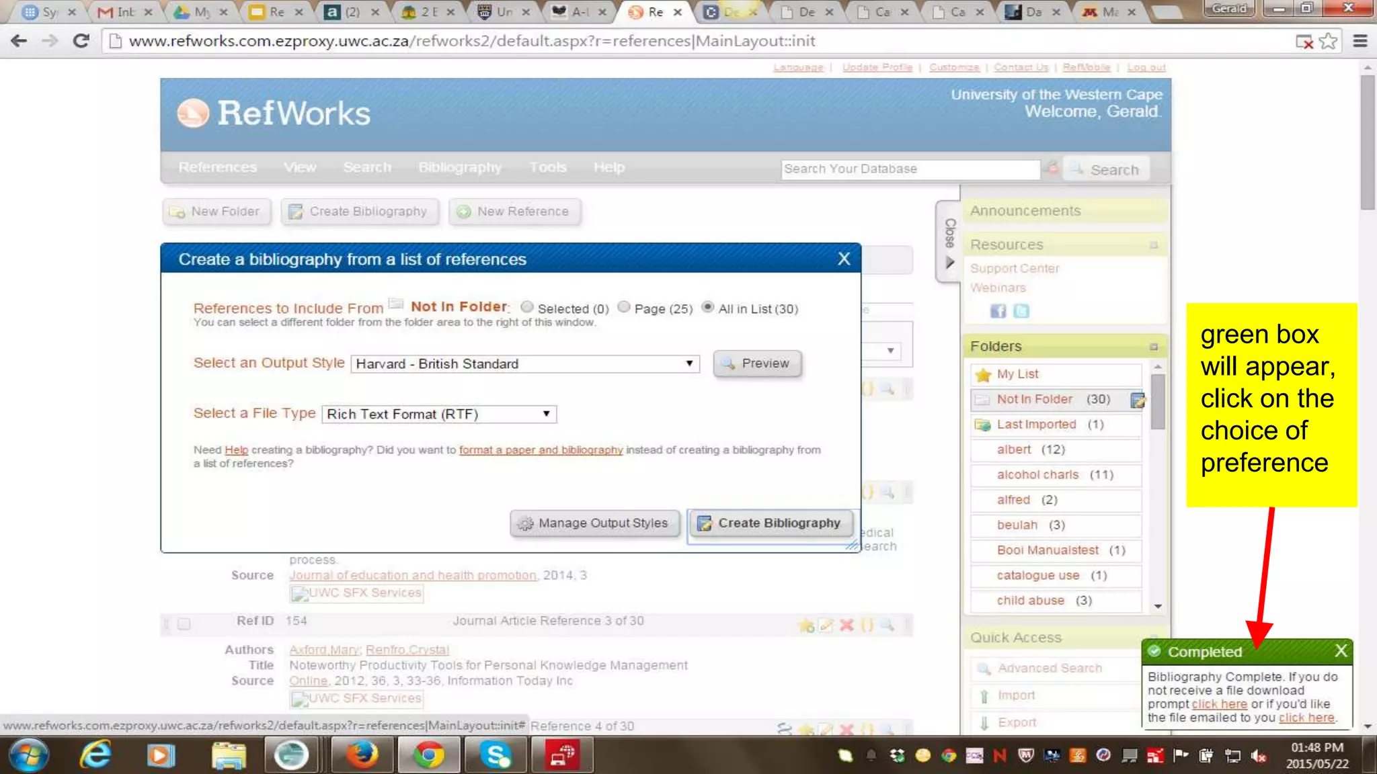Close the Create a bibliography dialog
Viewport: 1377px width, 774px height.
click(844, 259)
